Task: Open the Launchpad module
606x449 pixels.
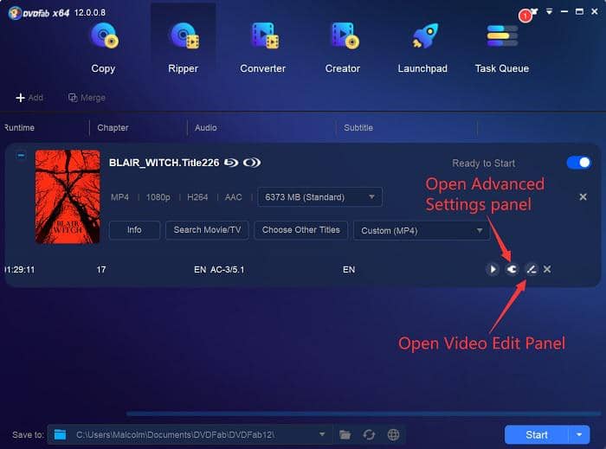Action: coord(422,47)
